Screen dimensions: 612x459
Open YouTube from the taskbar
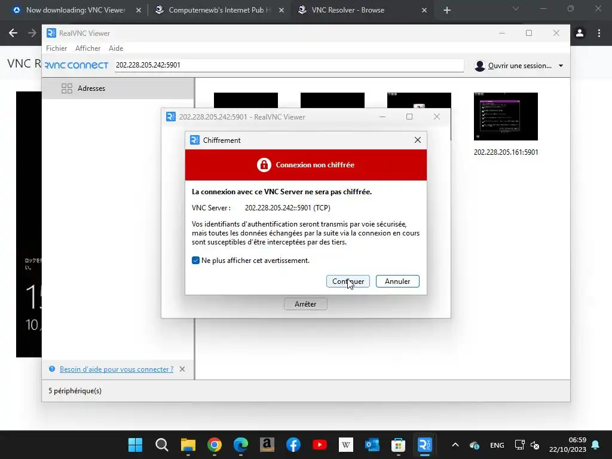(319, 445)
